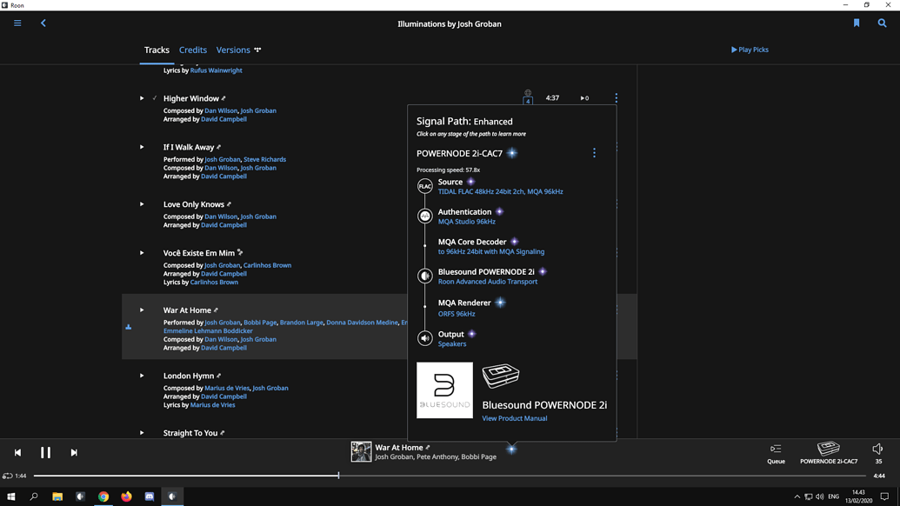The height and width of the screenshot is (506, 900).
Task: Toggle pause on the current track
Action: pos(45,452)
